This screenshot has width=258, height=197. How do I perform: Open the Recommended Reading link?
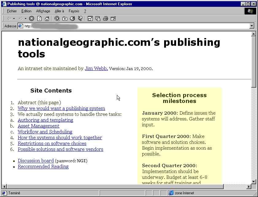[43, 167]
